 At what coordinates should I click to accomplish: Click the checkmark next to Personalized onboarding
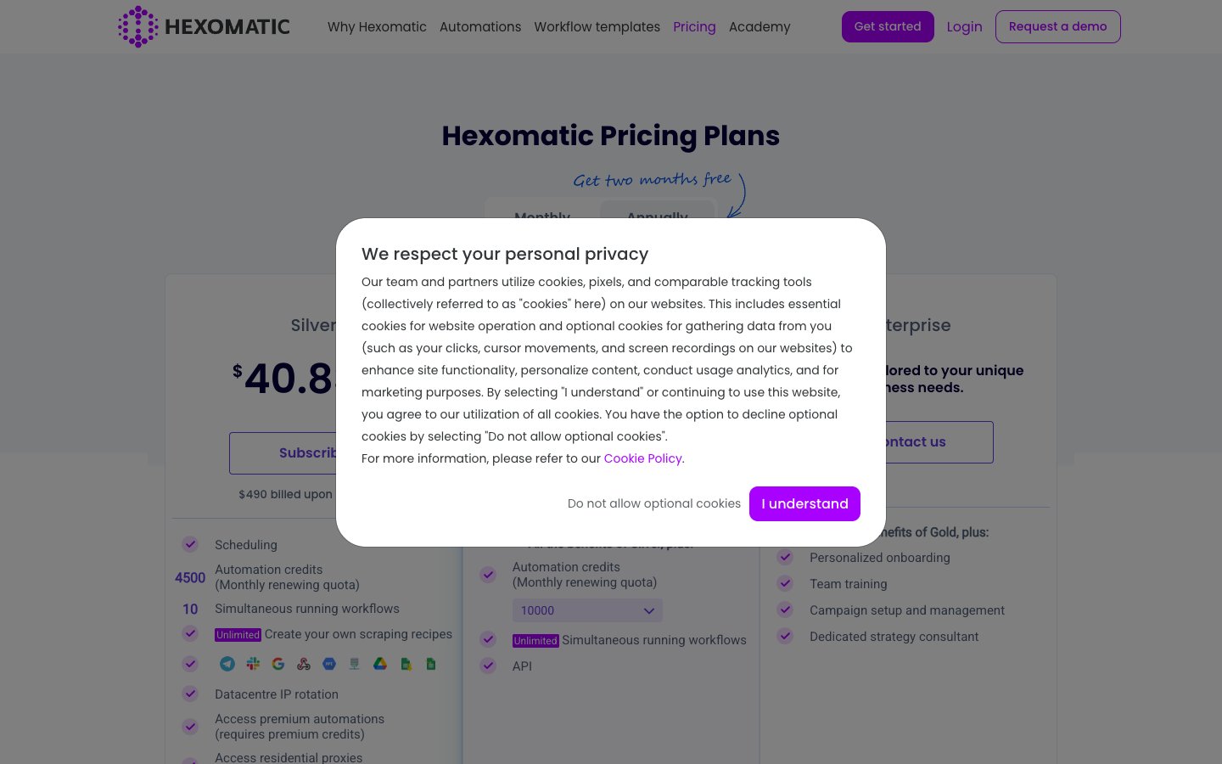coord(785,557)
